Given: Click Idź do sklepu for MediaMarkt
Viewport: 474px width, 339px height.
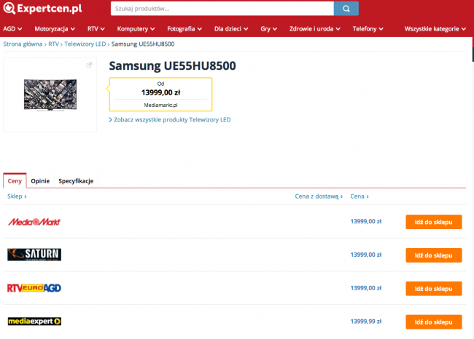Looking at the screenshot, I should pos(433,222).
